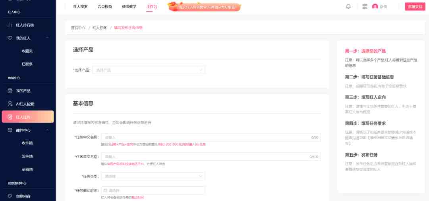Open 发件箱 sidebar item

27,156
